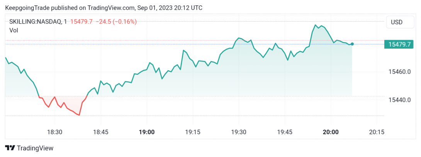The height and width of the screenshot is (157, 421).
Task: Click the red price segment below baseline
Action: point(63,106)
